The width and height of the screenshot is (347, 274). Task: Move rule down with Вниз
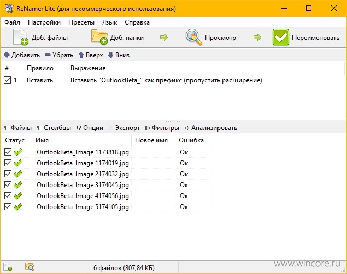(119, 55)
